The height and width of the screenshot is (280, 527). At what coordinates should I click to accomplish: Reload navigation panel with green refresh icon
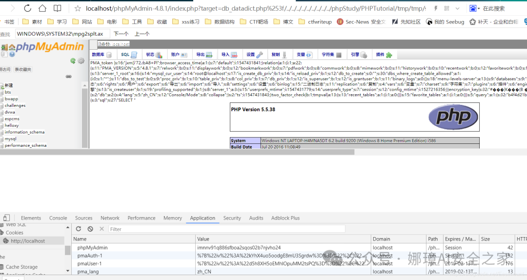click(x=73, y=61)
